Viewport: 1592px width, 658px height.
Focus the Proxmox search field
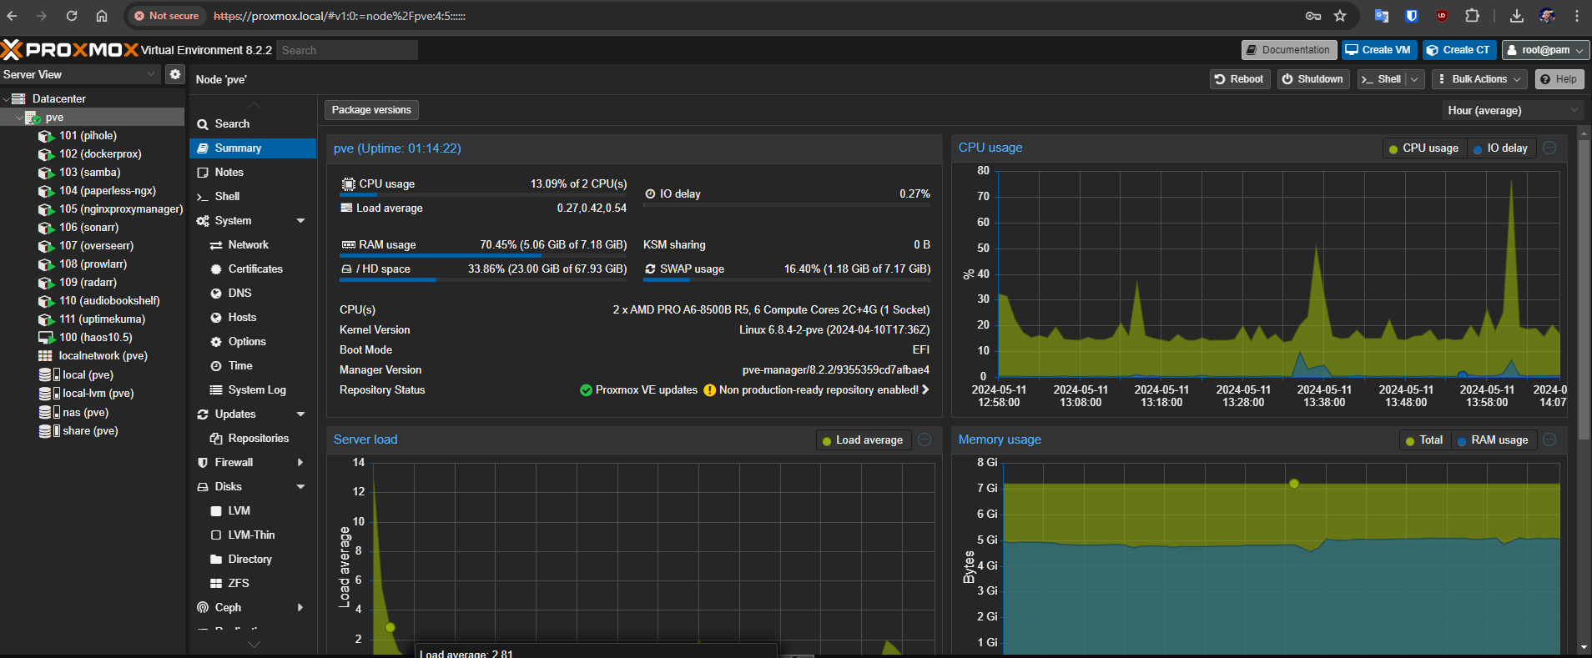tap(346, 50)
